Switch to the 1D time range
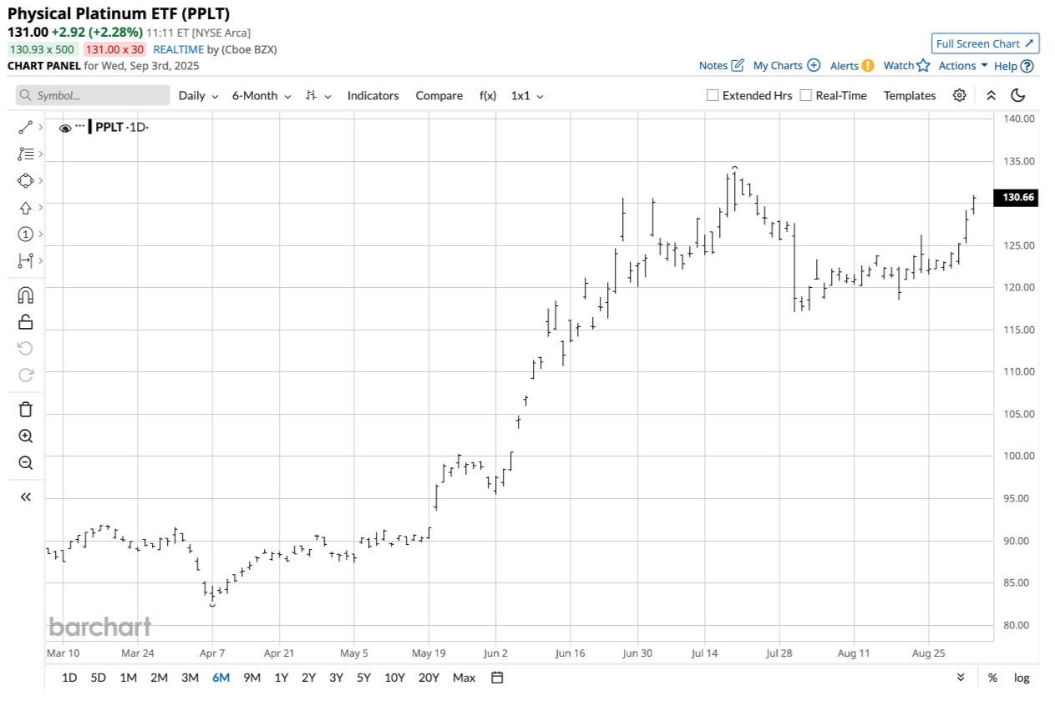Screen dimensions: 1055x721 click(x=69, y=678)
